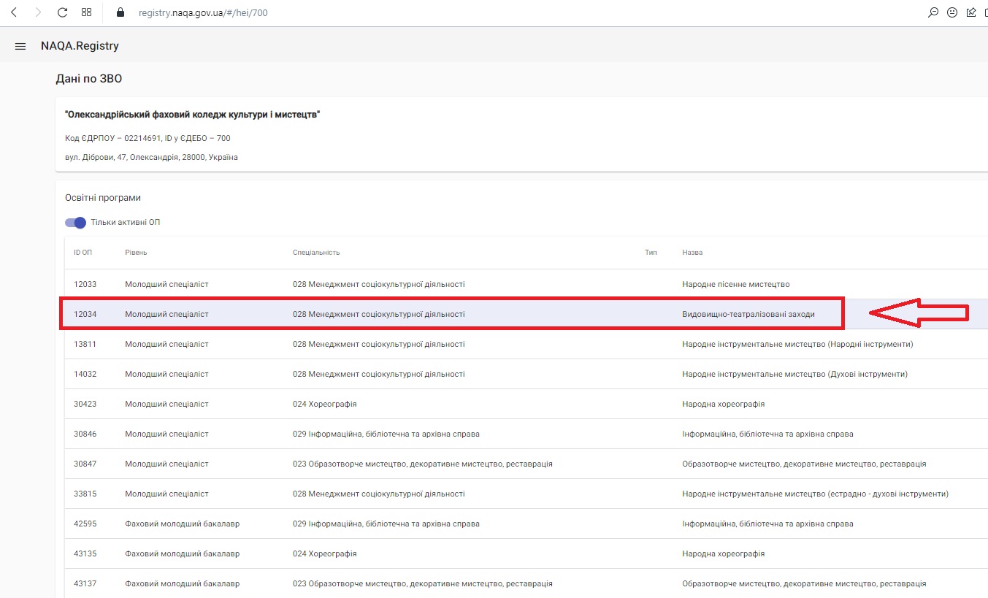
Task: Select program row with ID 13811
Action: point(451,344)
